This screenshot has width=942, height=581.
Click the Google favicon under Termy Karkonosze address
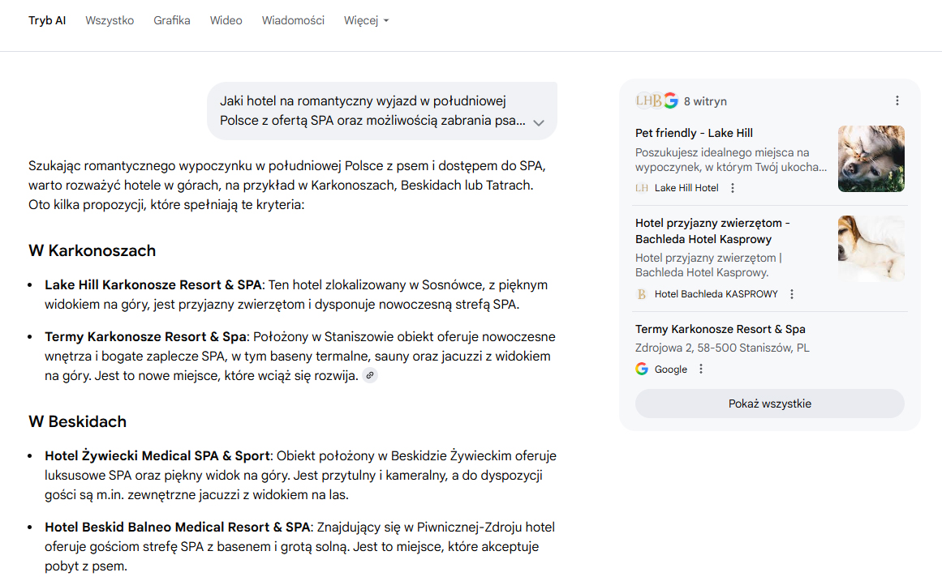(641, 369)
